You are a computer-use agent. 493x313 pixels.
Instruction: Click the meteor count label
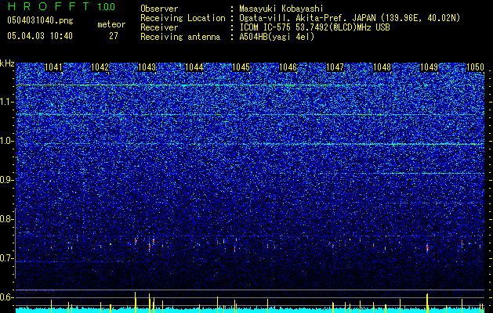(111, 24)
